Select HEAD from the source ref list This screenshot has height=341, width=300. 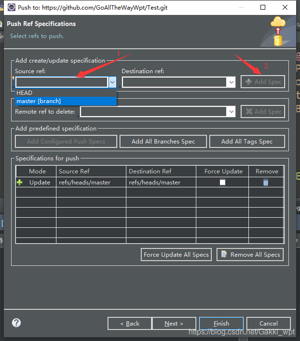click(x=66, y=93)
